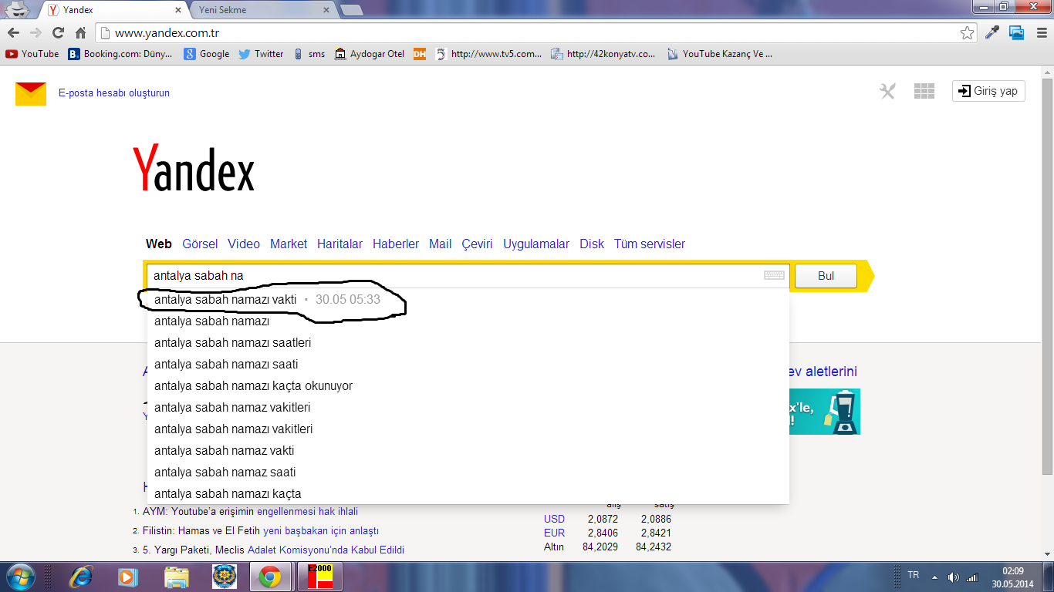Select suggestion 'antalya sabah namazı kaçta'
1054x592 pixels.
pyautogui.click(x=468, y=494)
